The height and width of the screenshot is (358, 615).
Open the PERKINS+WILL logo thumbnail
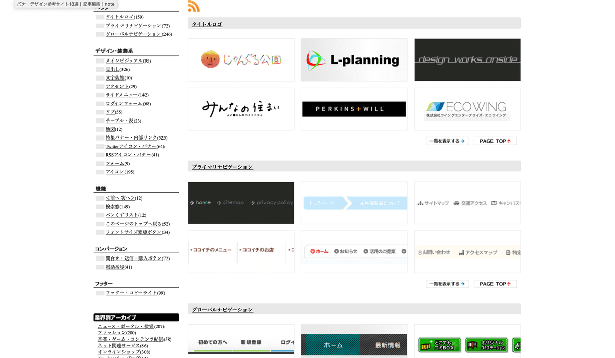pos(354,109)
